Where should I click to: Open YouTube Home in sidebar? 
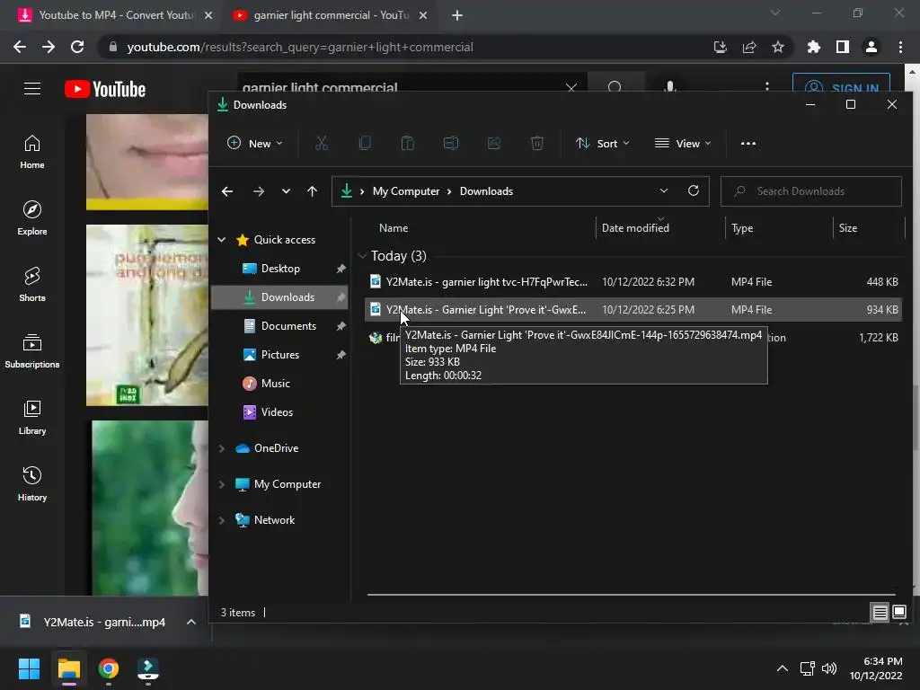[x=32, y=152]
